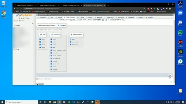Image resolution: width=186 pixels, height=104 pixels.
Task: Uncheck the SELECT privilege
Action: point(40,39)
